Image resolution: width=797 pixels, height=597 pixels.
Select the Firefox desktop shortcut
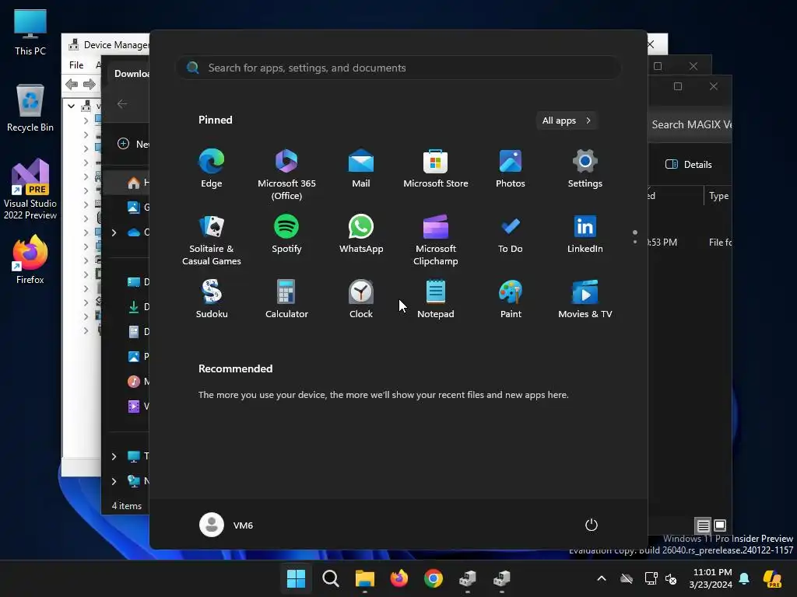tap(30, 260)
